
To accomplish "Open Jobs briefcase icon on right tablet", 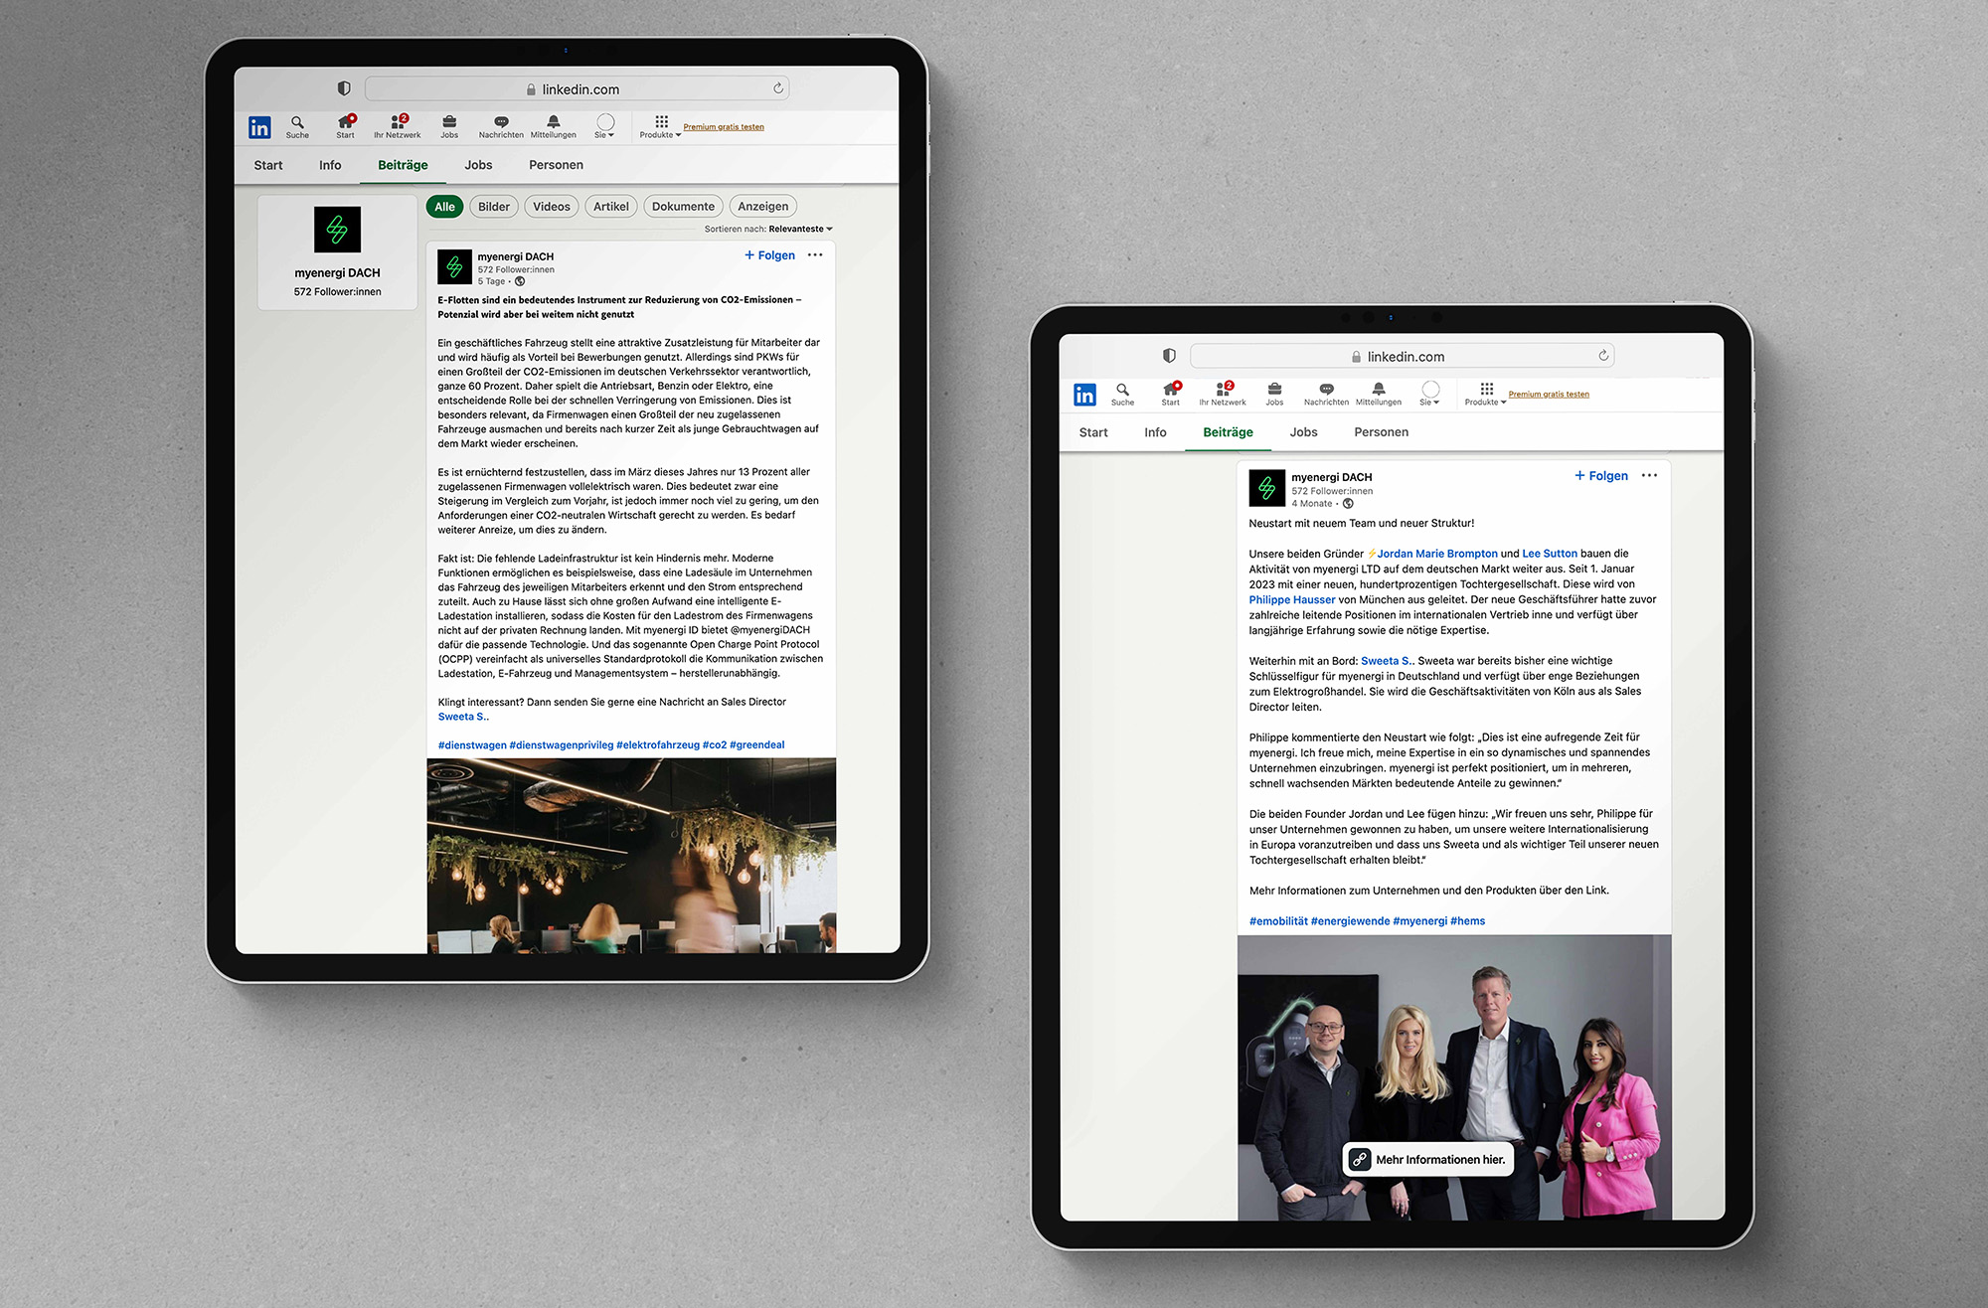I will pos(1274,394).
